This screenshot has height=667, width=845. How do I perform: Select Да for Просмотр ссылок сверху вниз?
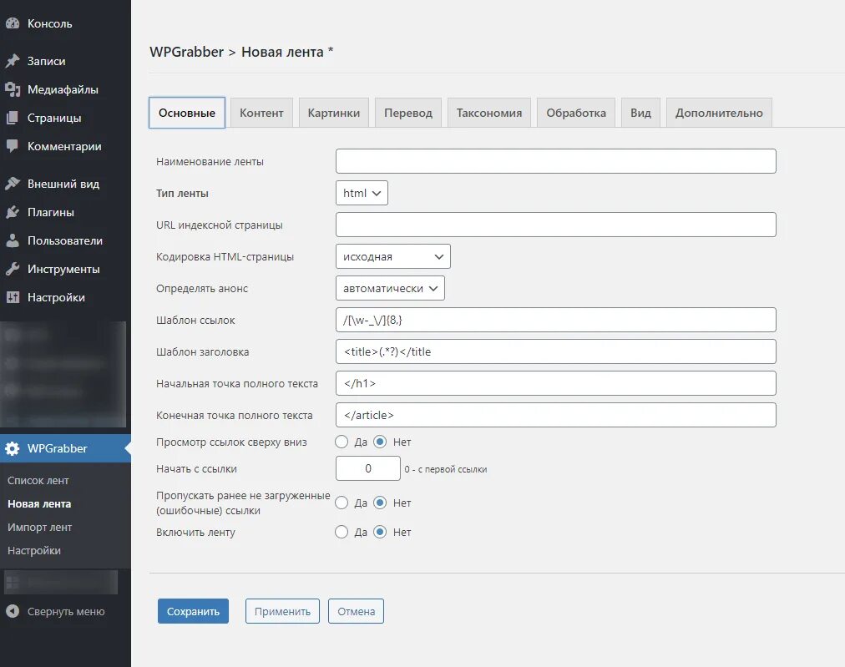[342, 442]
